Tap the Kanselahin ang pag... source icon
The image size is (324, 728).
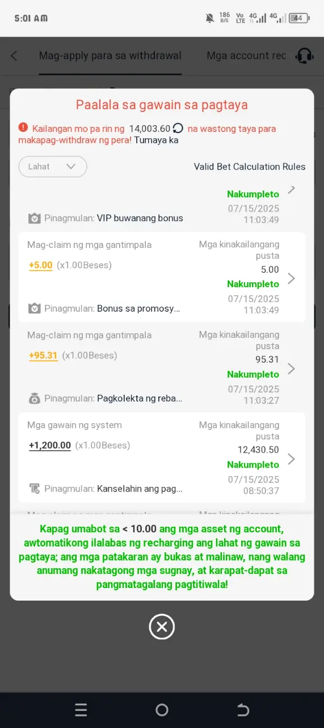35,489
